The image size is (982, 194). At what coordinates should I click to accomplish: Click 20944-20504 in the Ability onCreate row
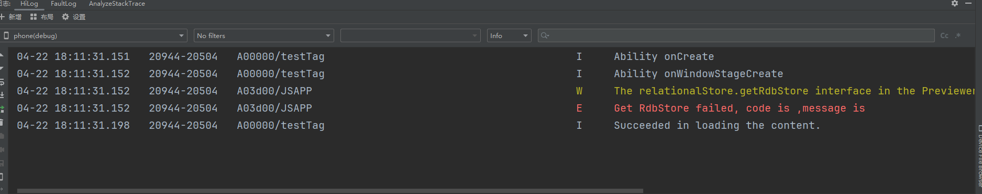click(183, 56)
